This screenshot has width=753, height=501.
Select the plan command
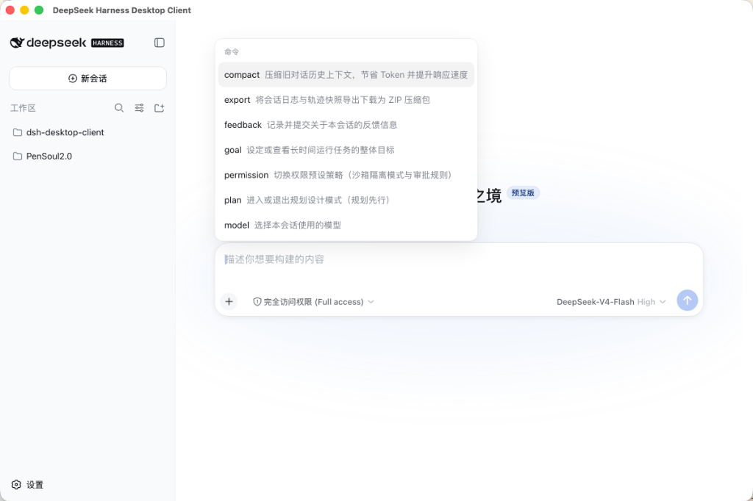point(346,200)
